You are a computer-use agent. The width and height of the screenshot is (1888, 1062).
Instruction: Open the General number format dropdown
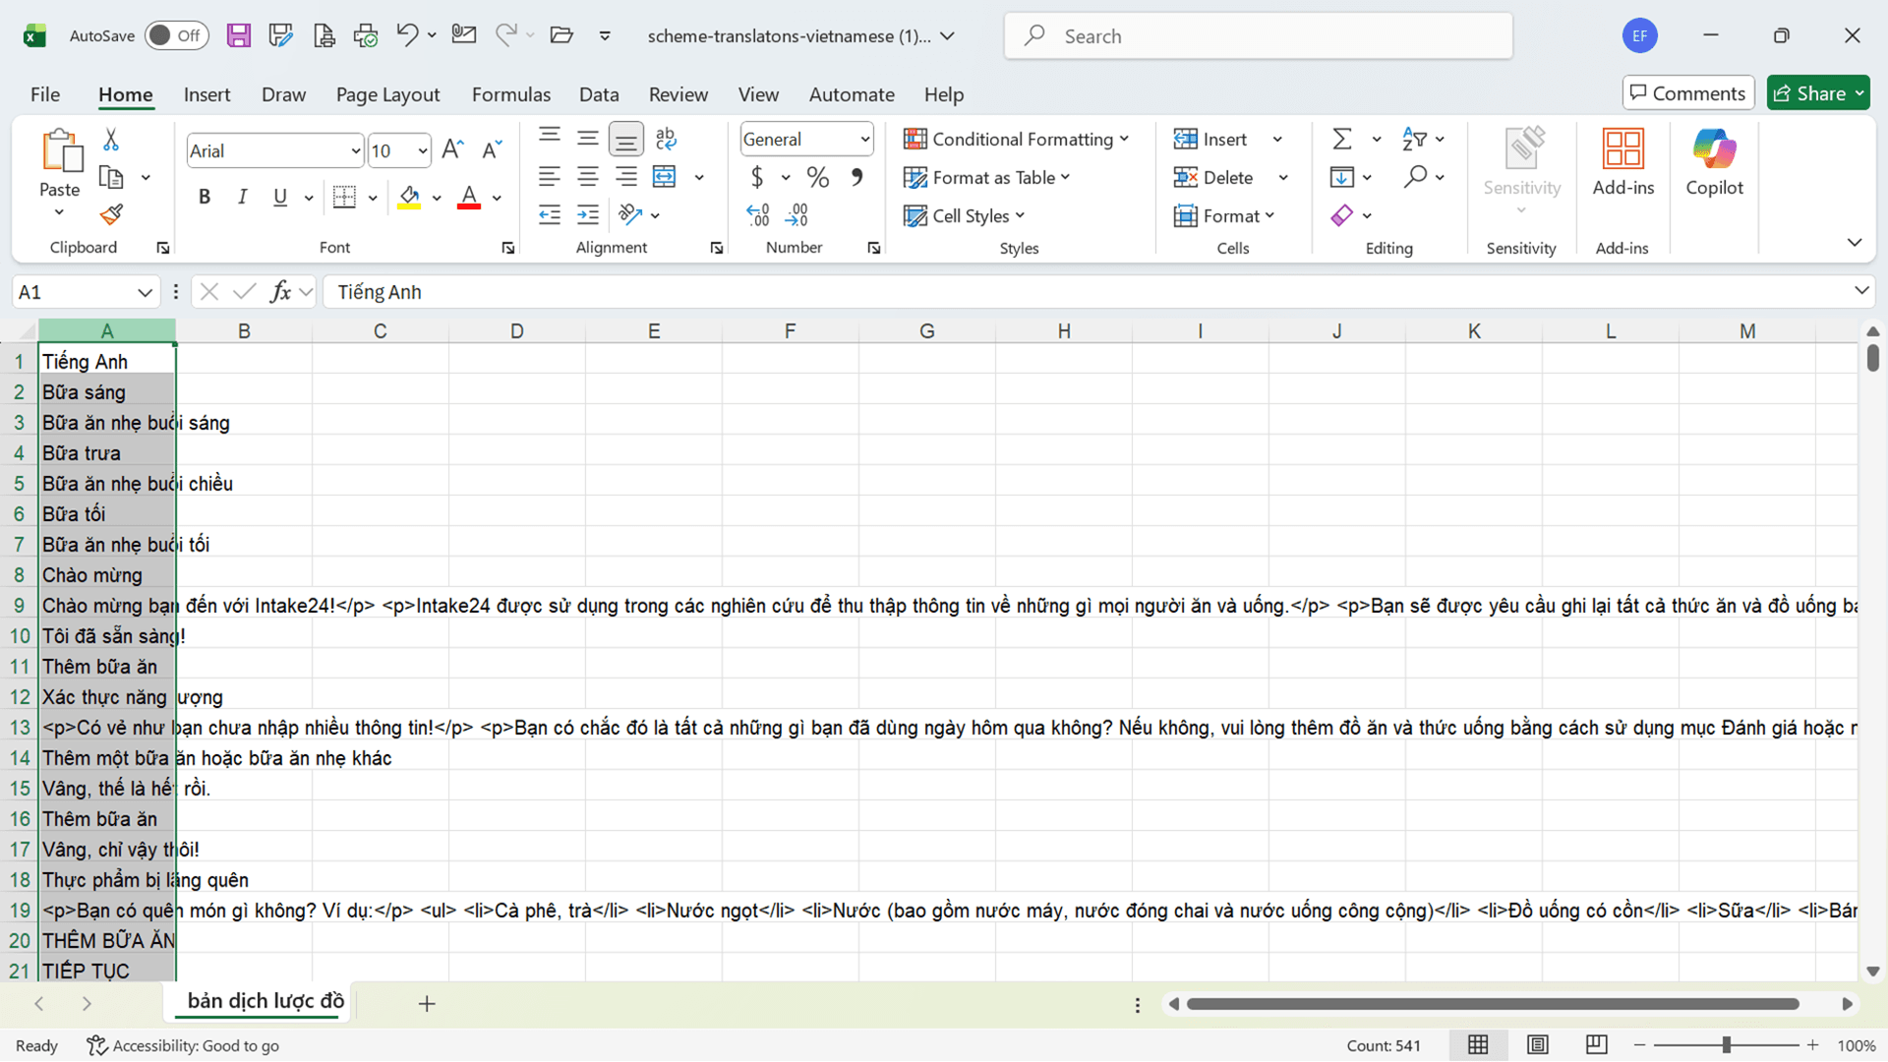(865, 140)
